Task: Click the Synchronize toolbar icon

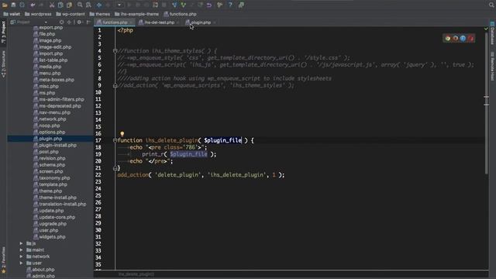Action: 22,5
